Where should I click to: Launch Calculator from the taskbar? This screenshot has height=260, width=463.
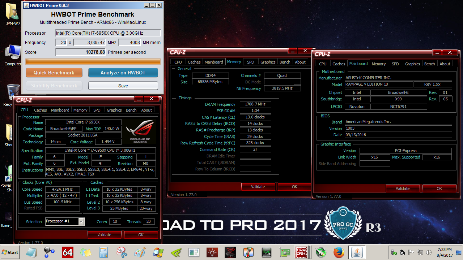pyautogui.click(x=103, y=252)
